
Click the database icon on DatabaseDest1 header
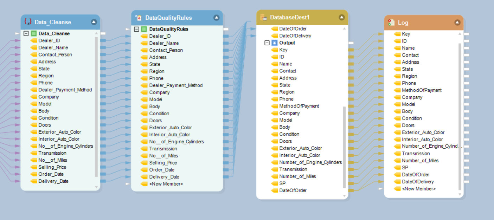pos(263,17)
